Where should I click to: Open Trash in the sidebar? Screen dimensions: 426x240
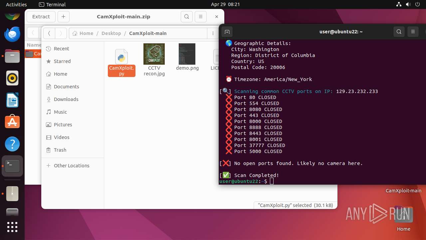pyautogui.click(x=73, y=150)
